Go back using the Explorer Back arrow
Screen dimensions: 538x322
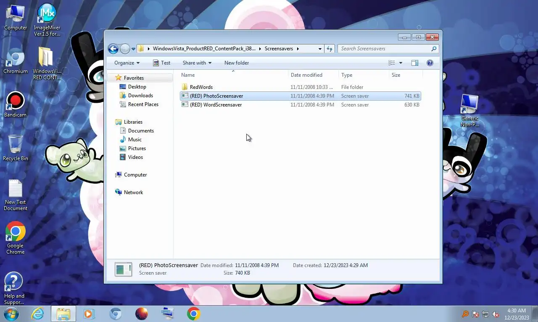coord(113,49)
